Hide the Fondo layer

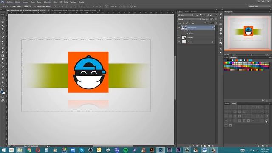[x=179, y=42]
